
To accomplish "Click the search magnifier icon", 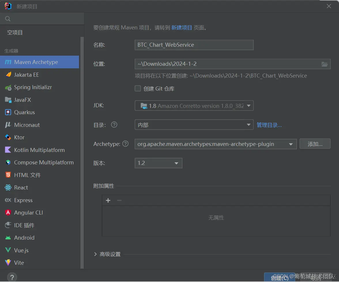I will (8, 19).
